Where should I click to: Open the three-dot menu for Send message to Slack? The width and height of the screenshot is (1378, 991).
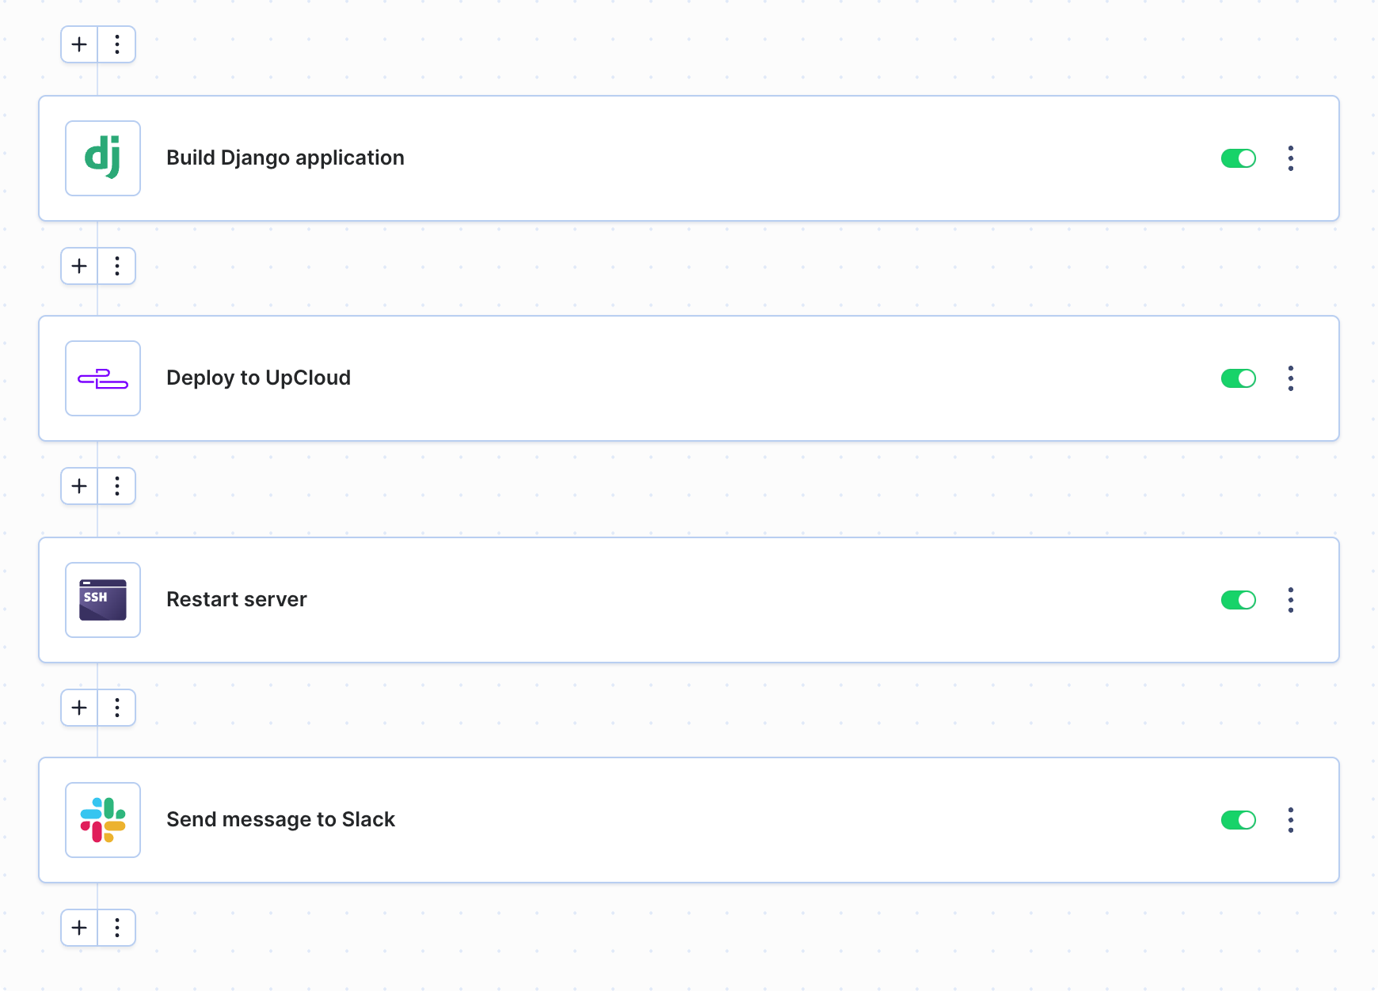[x=1291, y=820]
